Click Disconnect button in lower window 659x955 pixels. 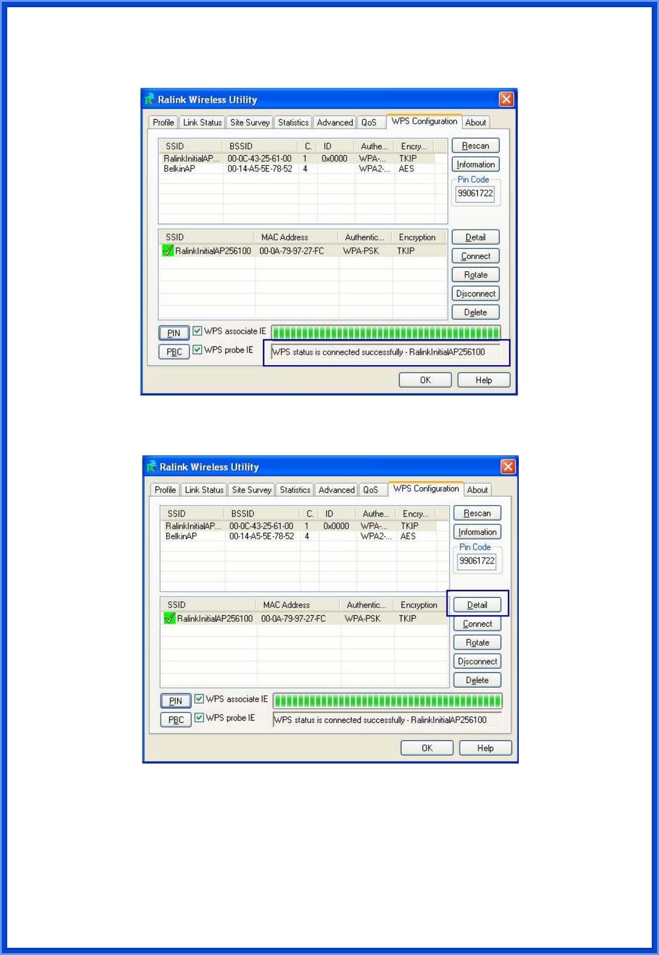pos(477,661)
